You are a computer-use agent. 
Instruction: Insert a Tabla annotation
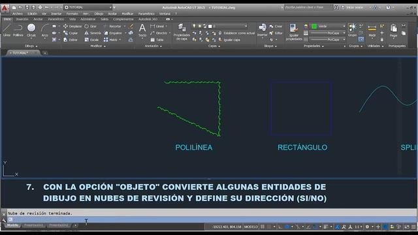(157, 40)
